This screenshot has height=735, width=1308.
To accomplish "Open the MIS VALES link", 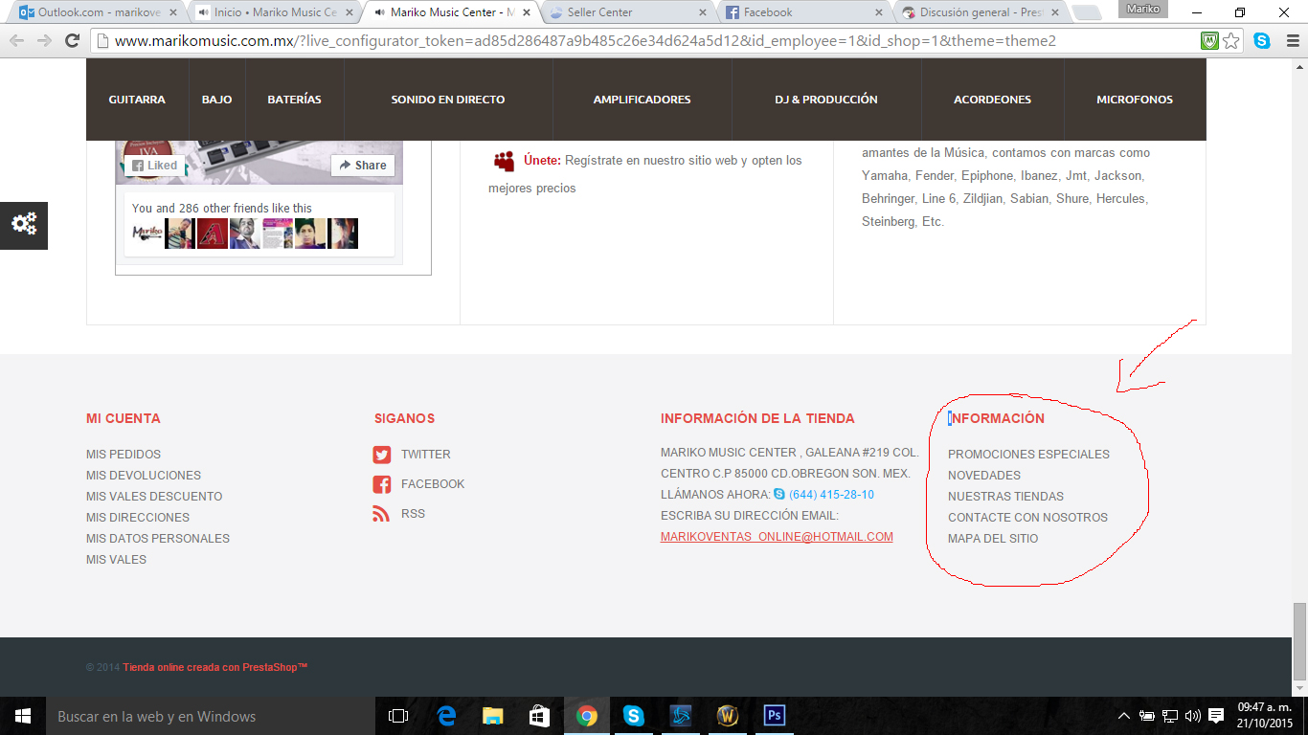I will pyautogui.click(x=117, y=560).
